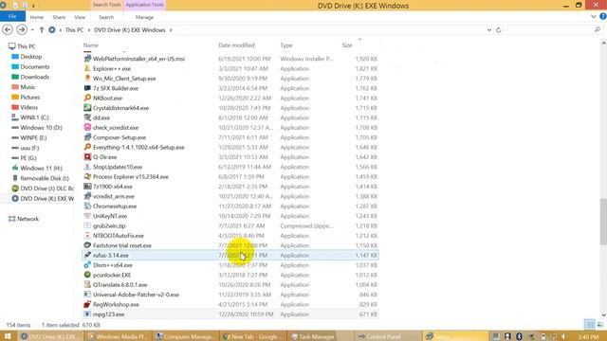This screenshot has height=341, width=607.
Task: Click the pcunlocker.EXE icon
Action: (87, 275)
